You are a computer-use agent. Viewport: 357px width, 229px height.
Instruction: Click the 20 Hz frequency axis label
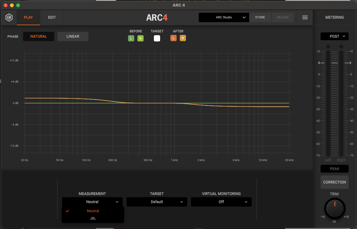25,160
